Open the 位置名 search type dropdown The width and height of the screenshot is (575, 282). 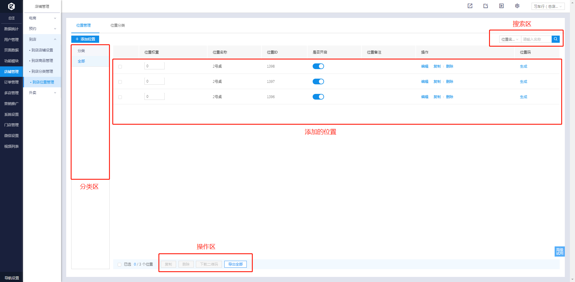pos(510,39)
